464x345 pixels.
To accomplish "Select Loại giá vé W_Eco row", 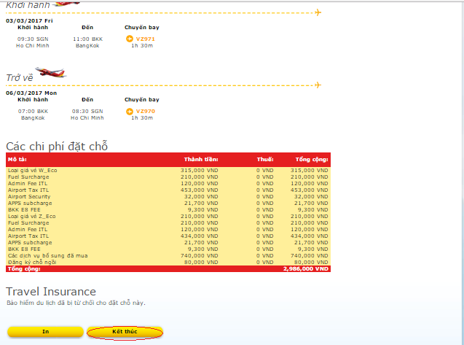I will pyautogui.click(x=168, y=171).
